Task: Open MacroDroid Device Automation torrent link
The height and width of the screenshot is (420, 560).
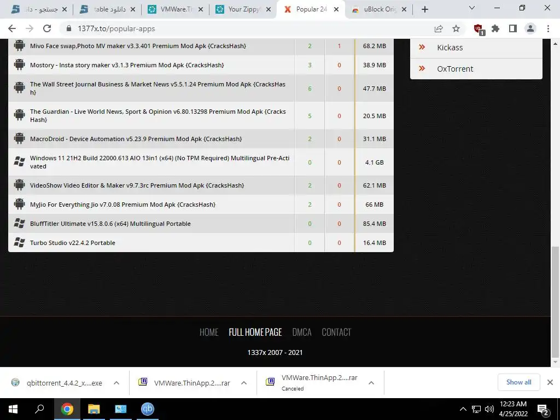Action: pos(136,139)
